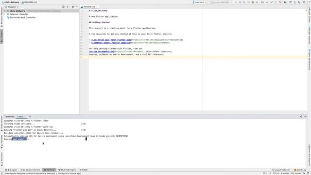
Task: Hide the Project panel with minimize icon
Action: tap(77, 7)
